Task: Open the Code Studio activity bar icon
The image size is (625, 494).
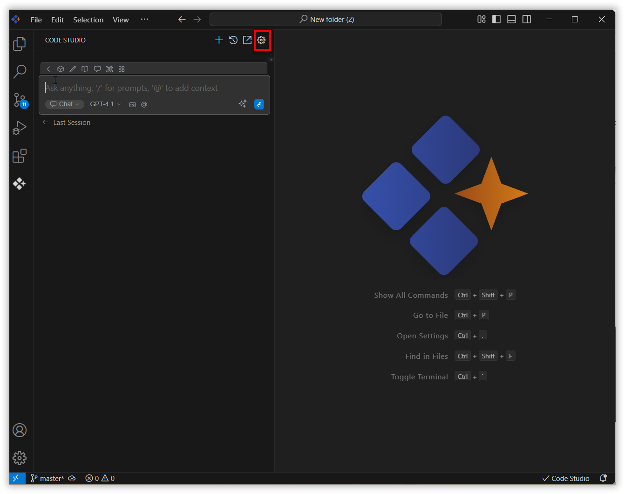Action: coord(20,184)
